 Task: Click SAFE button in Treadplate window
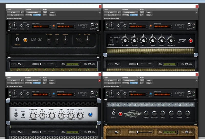click(142, 83)
